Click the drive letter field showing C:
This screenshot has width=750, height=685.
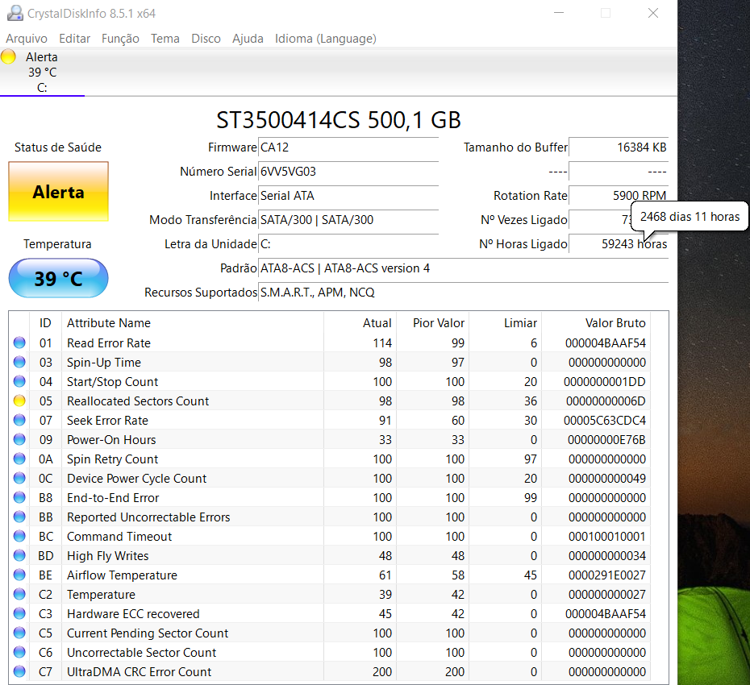(348, 244)
